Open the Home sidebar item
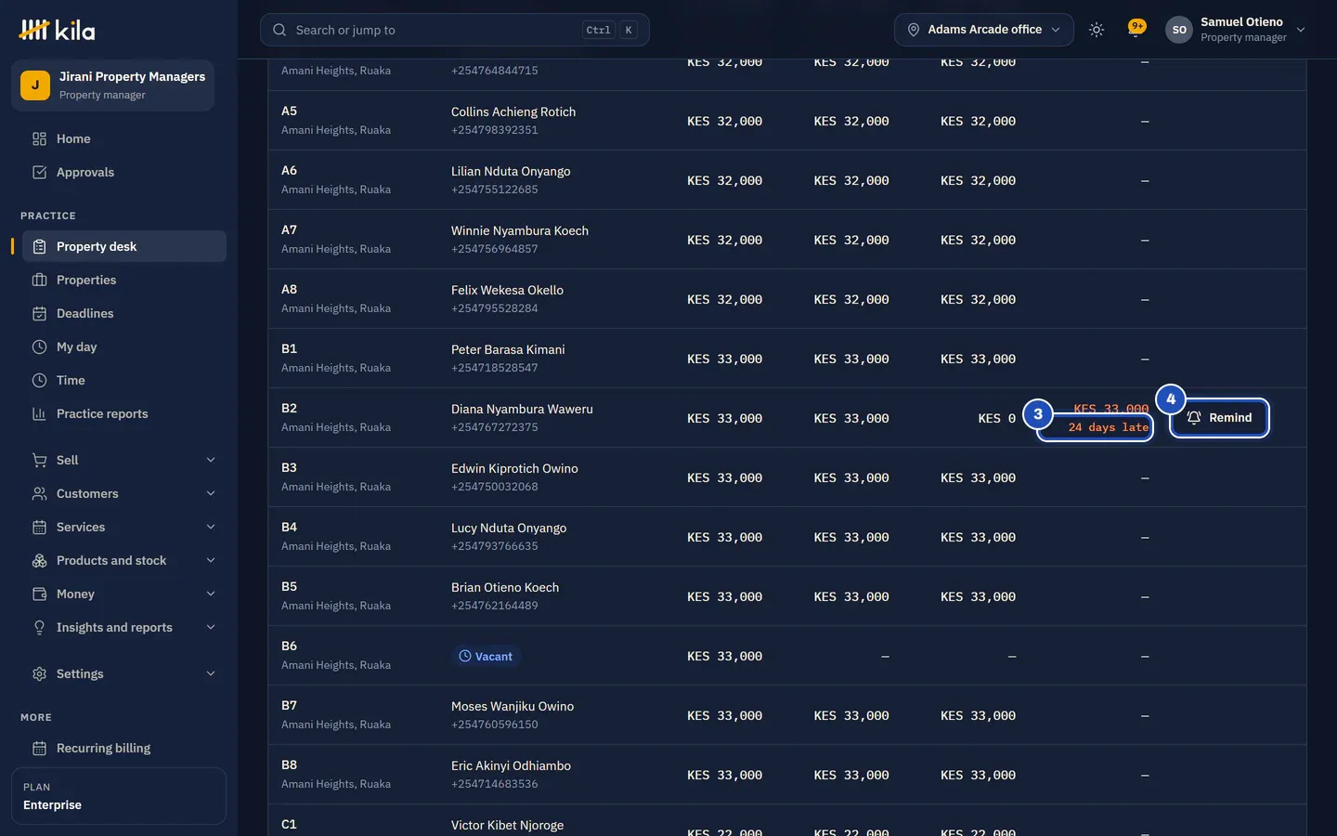Image resolution: width=1337 pixels, height=836 pixels. 124,138
